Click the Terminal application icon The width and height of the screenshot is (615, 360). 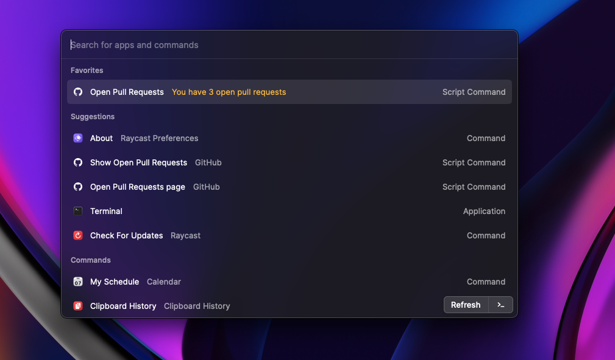(x=78, y=211)
